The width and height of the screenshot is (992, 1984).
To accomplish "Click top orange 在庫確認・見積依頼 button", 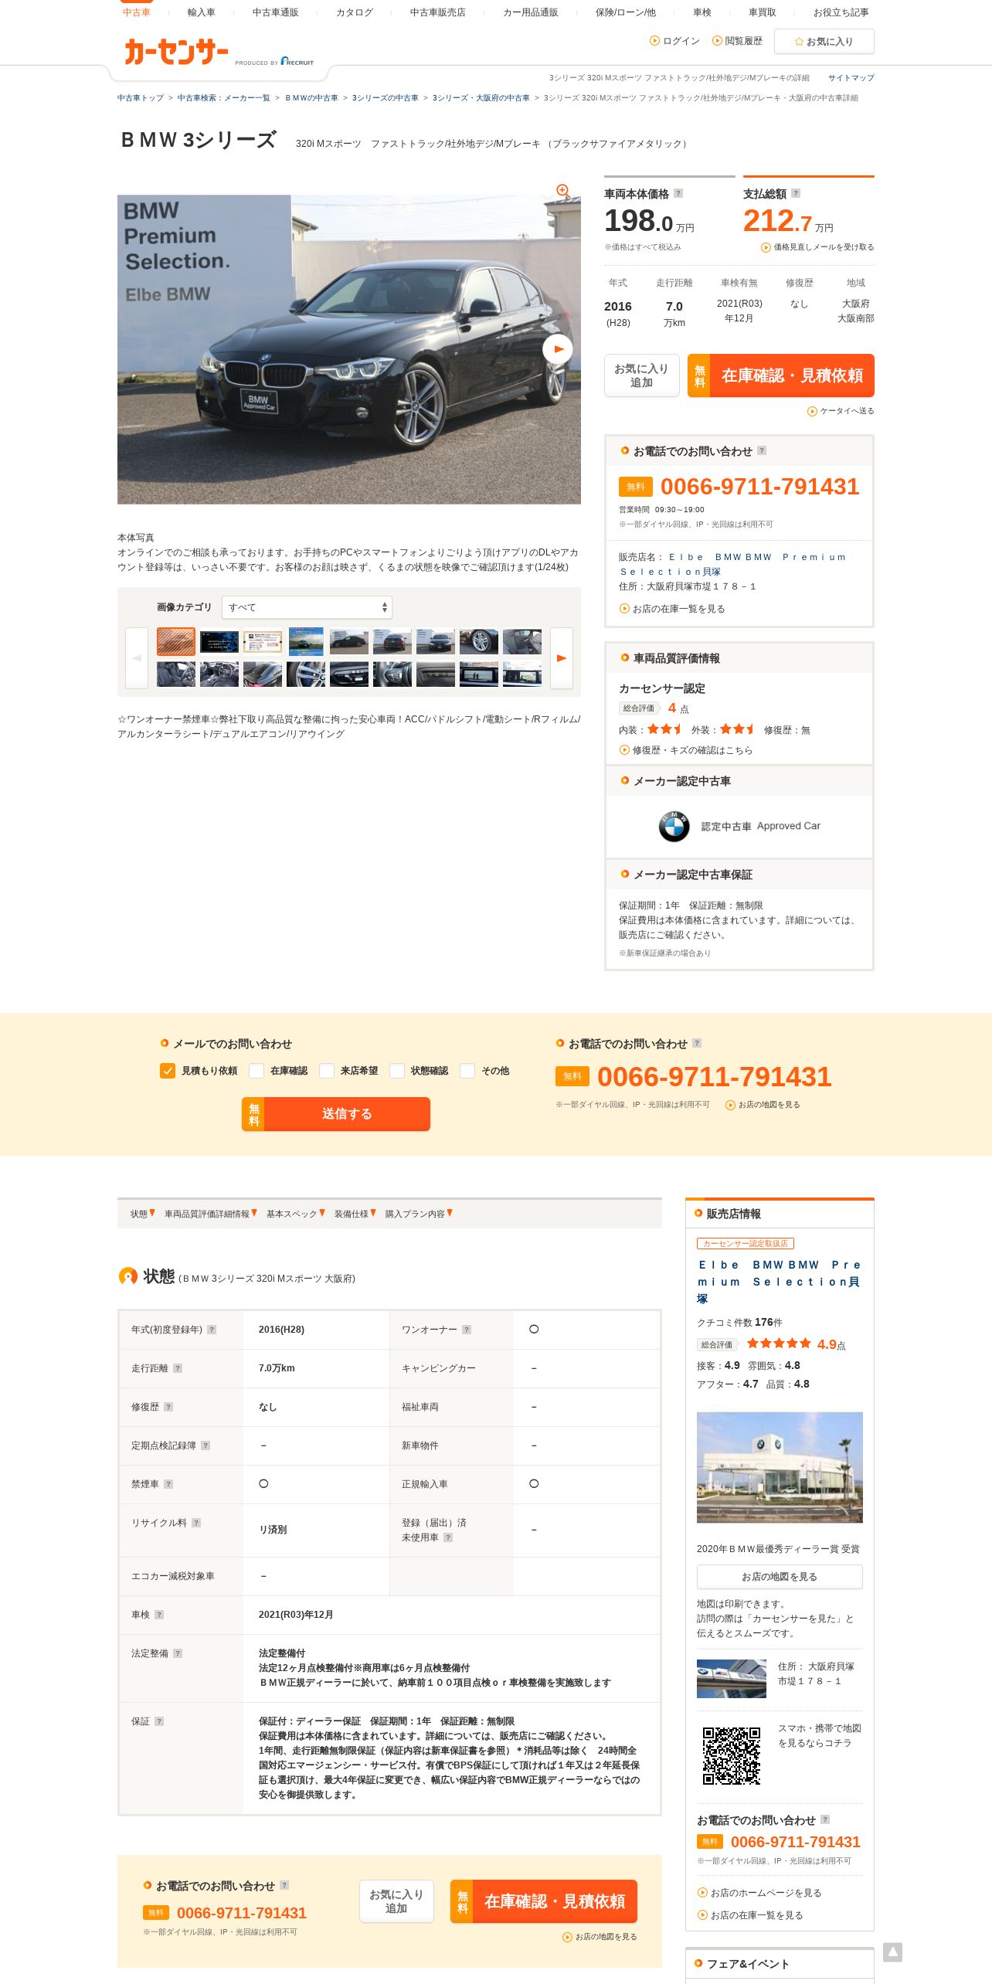I will tap(781, 375).
